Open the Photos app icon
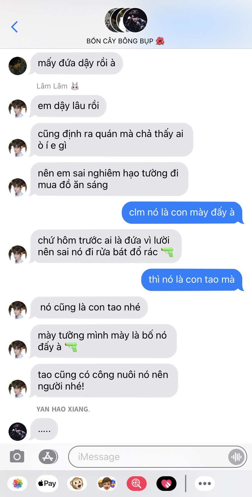Image resolution: width=252 pixels, height=497 pixels. [x=18, y=483]
